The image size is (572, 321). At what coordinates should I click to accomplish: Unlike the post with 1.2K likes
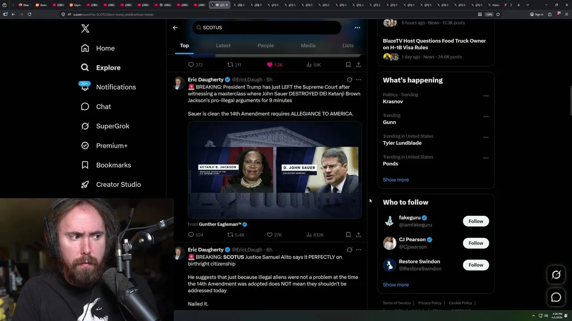[274, 65]
